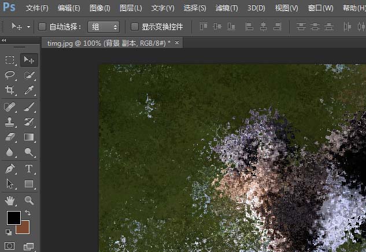Image resolution: width=366 pixels, height=252 pixels.
Task: Select the Clone Stamp tool
Action: pyautogui.click(x=10, y=122)
